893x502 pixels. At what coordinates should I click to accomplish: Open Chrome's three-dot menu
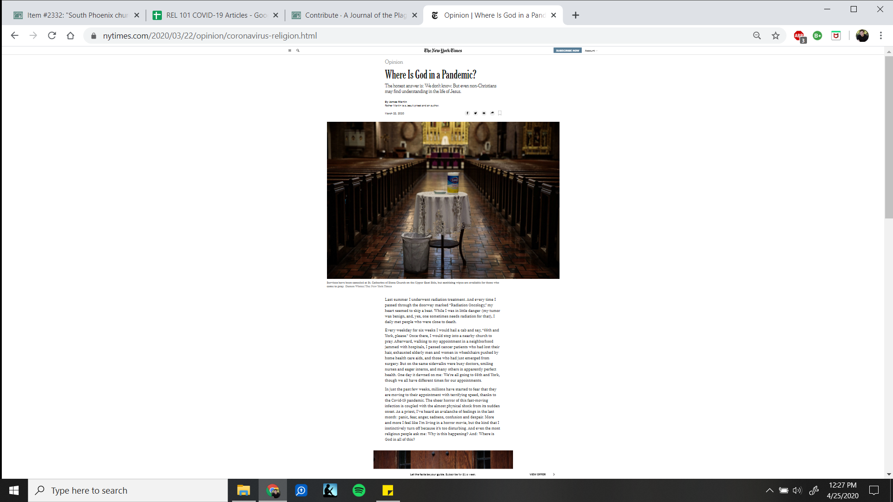point(880,36)
